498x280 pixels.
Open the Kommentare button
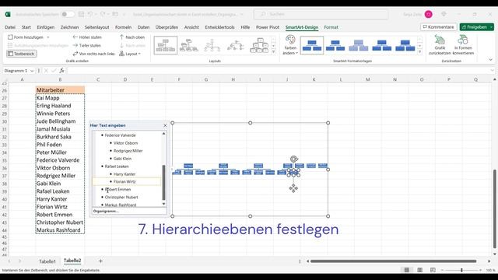click(x=439, y=27)
